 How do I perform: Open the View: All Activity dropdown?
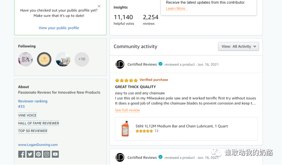238,46
